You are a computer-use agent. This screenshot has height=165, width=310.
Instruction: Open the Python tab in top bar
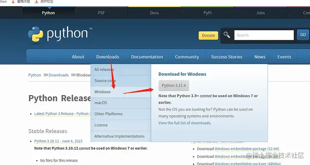48,13
